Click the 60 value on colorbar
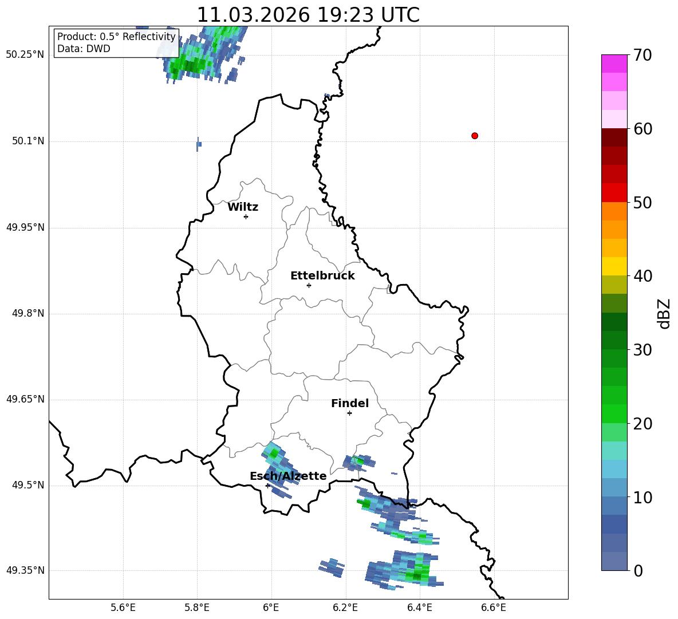The width and height of the screenshot is (678, 619). click(x=642, y=129)
